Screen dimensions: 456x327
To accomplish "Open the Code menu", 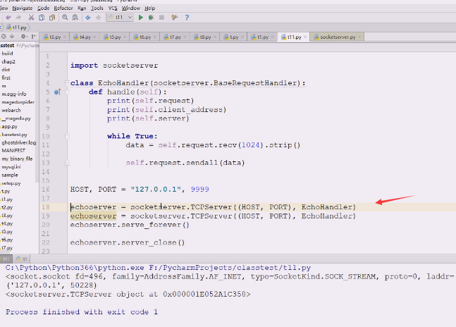I will [x=43, y=8].
